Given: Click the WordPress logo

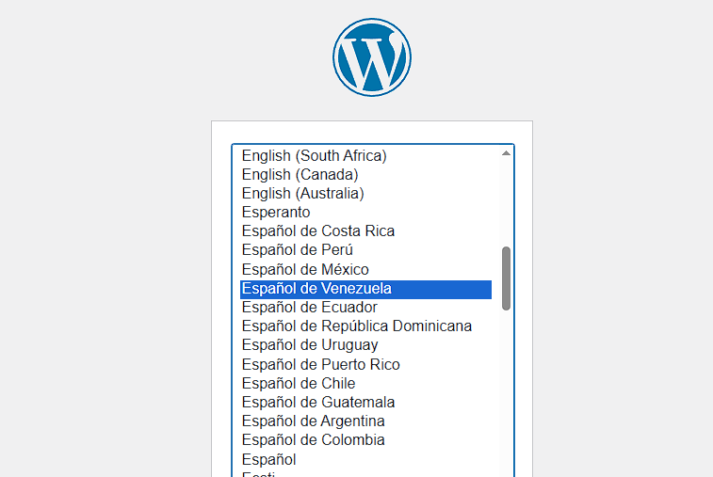Looking at the screenshot, I should coord(372,56).
